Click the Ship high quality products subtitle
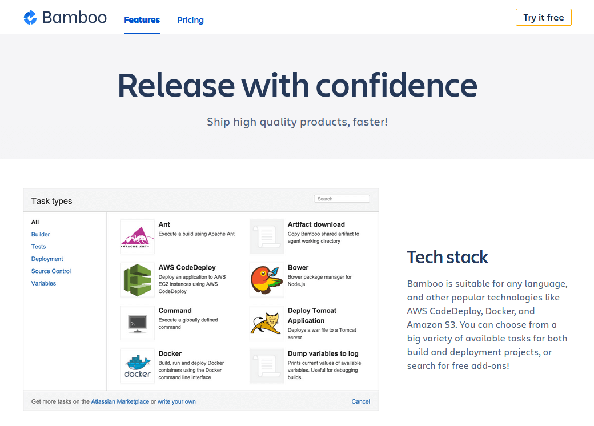The image size is (594, 426). point(298,122)
